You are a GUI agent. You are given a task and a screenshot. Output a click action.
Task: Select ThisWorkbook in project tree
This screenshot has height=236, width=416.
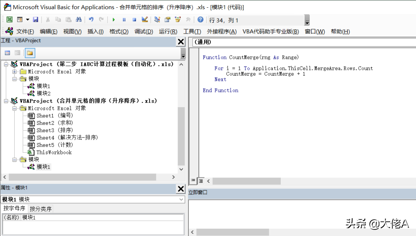point(54,152)
